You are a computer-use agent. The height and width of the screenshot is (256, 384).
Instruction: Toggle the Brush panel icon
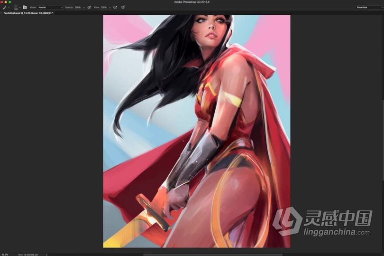[x=25, y=8]
